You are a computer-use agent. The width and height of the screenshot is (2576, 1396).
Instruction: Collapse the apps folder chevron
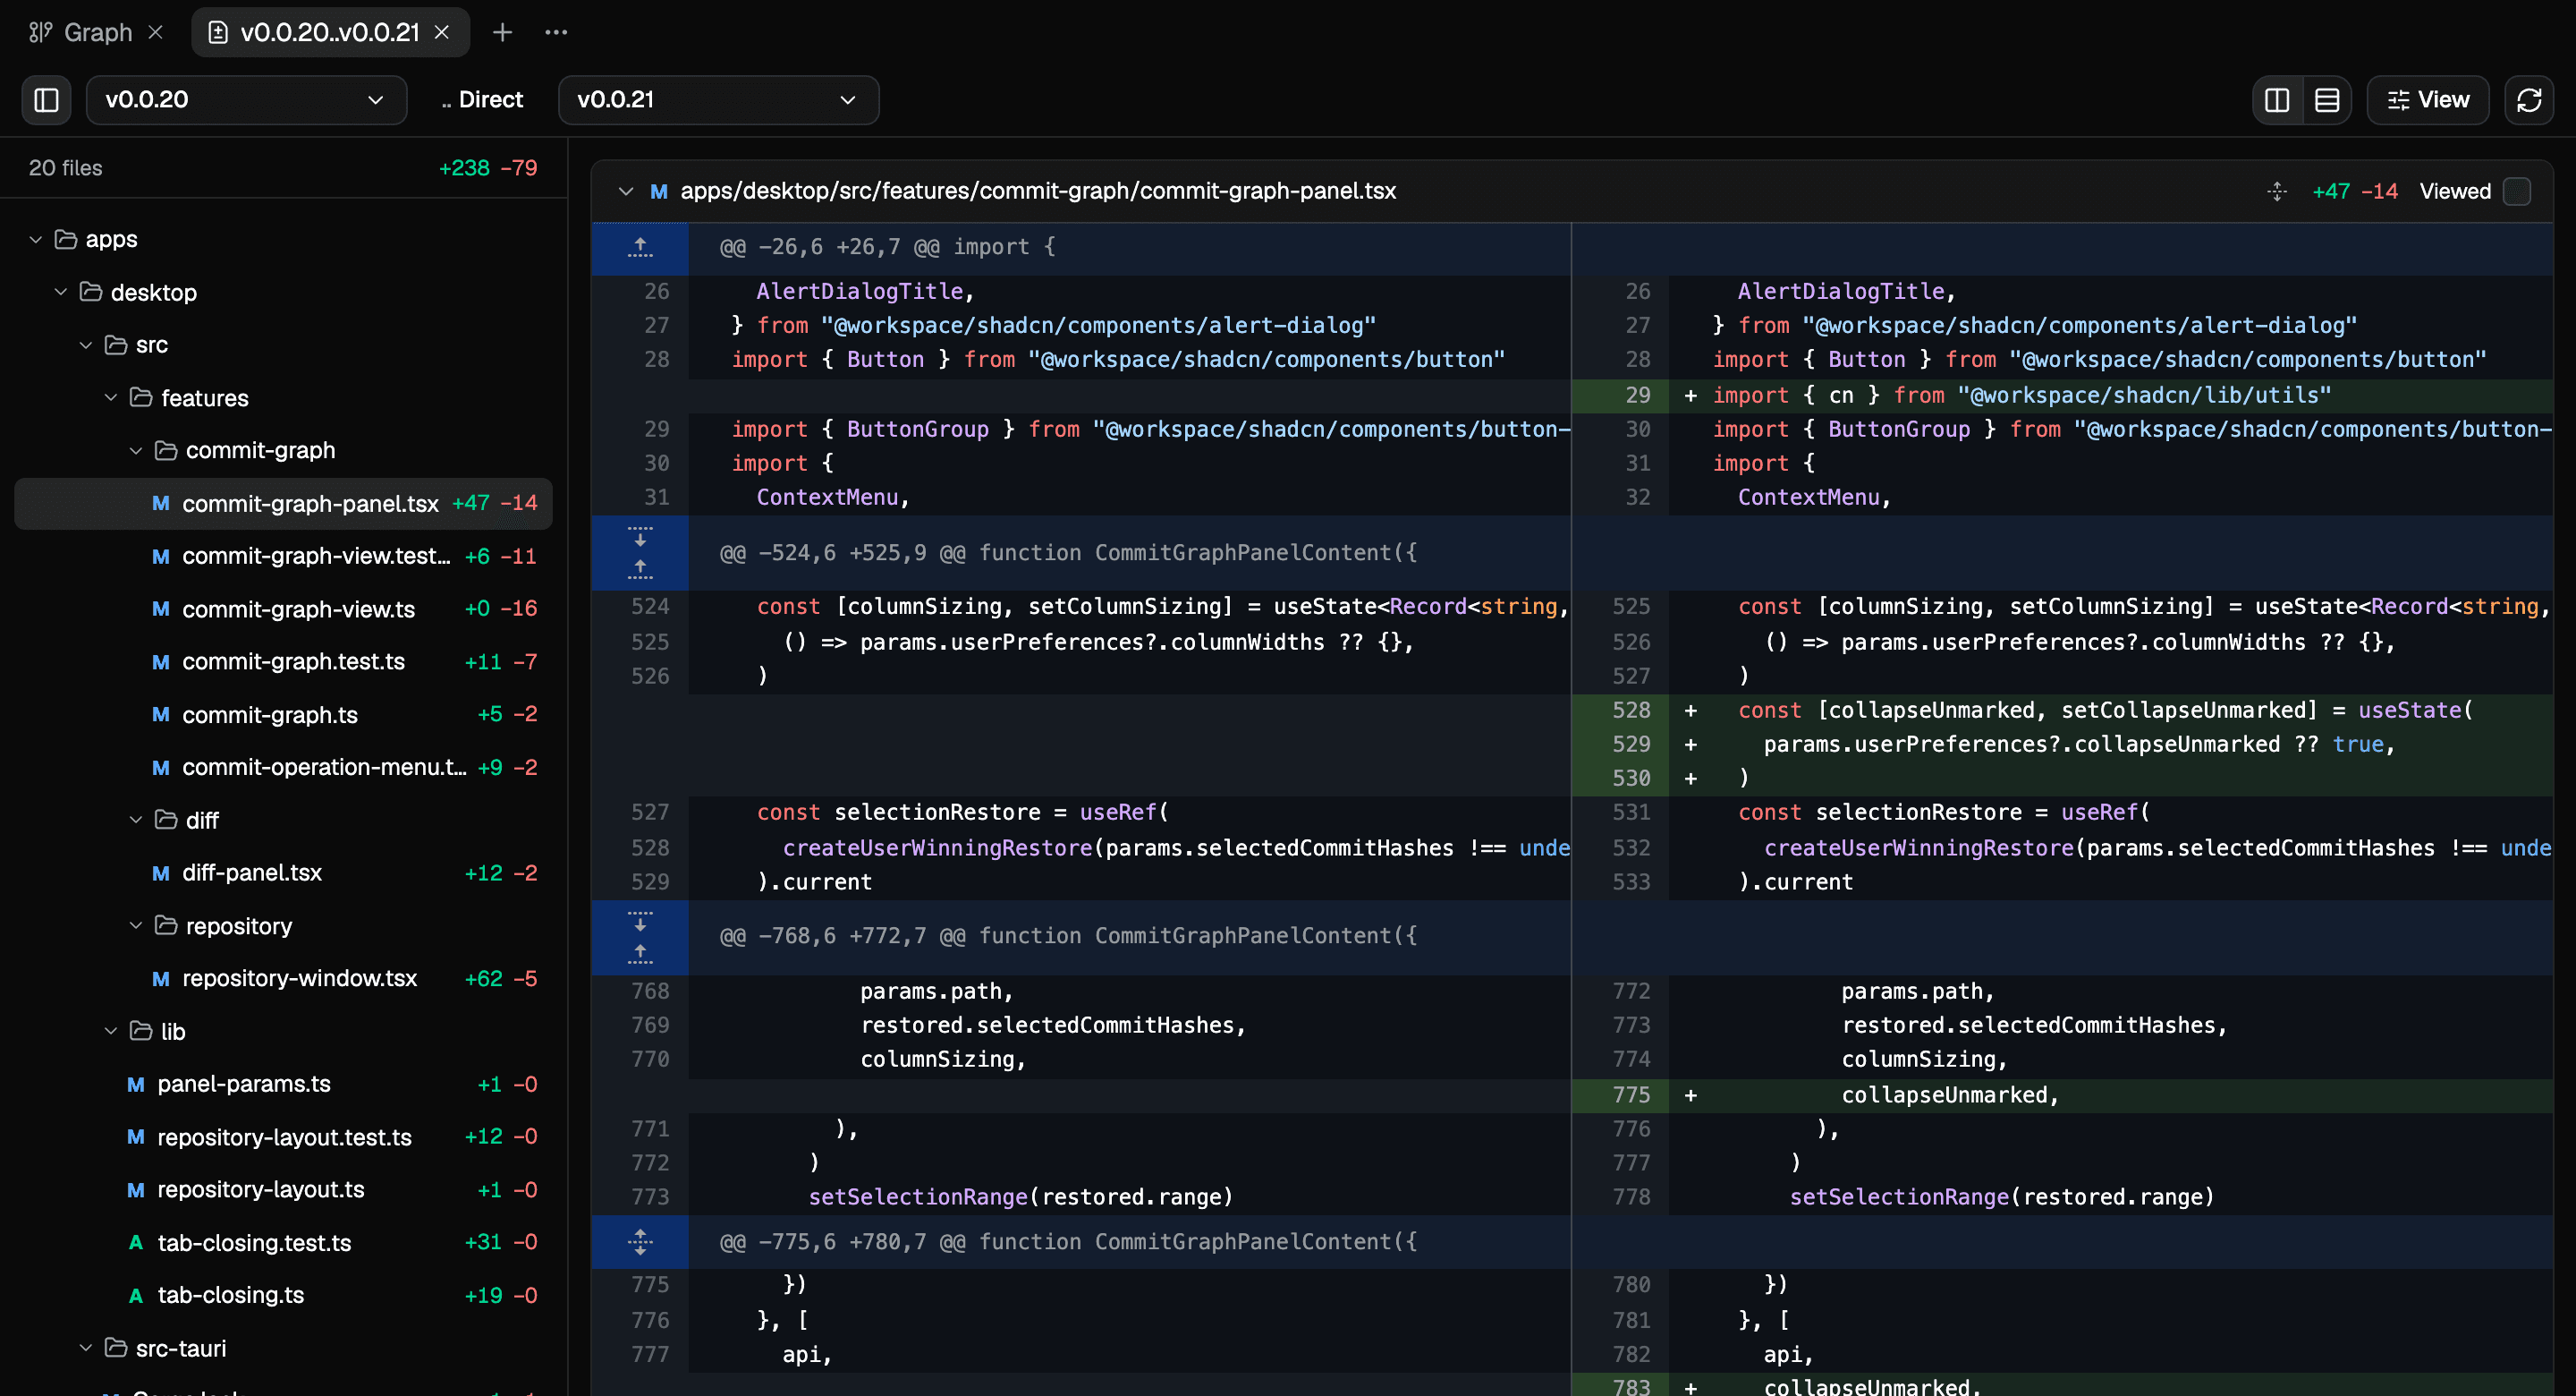[x=36, y=239]
